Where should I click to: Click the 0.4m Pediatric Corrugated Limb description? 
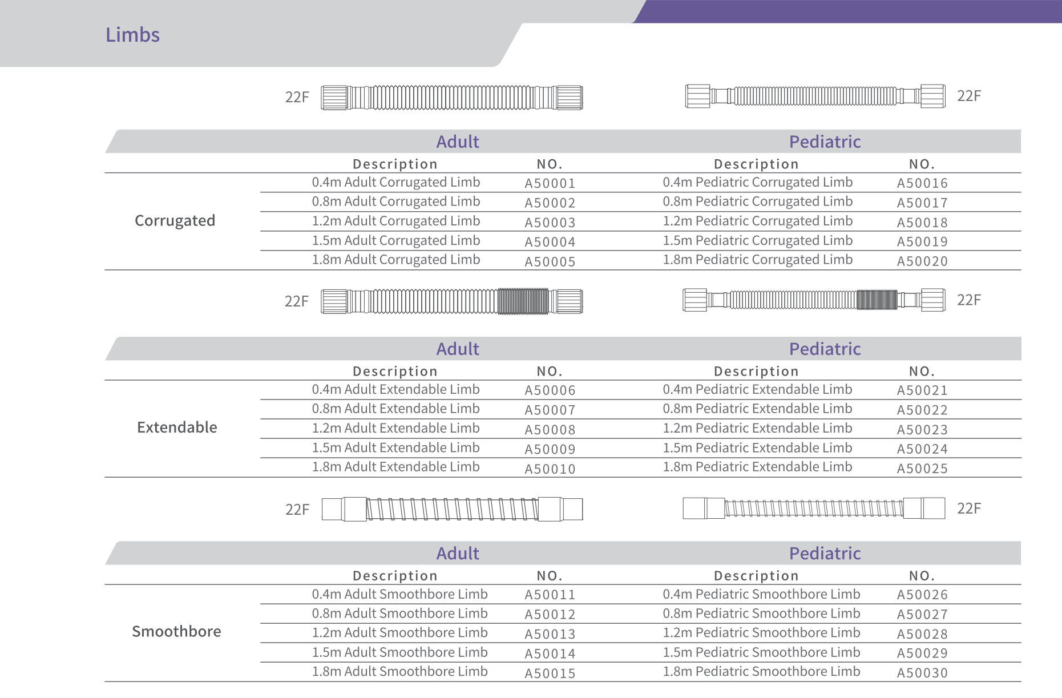click(757, 182)
